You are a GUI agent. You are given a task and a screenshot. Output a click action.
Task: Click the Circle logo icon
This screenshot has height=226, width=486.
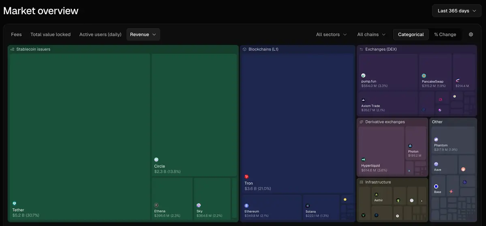tap(156, 160)
